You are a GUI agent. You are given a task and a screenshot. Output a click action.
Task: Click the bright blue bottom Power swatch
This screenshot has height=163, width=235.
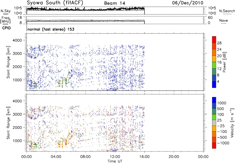coord(214,84)
